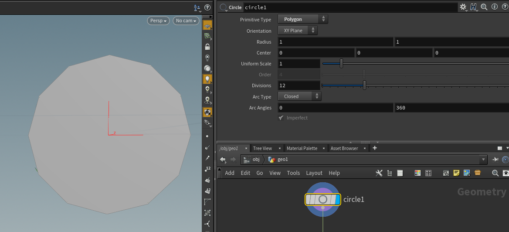Open the Edit menu

tap(245, 173)
